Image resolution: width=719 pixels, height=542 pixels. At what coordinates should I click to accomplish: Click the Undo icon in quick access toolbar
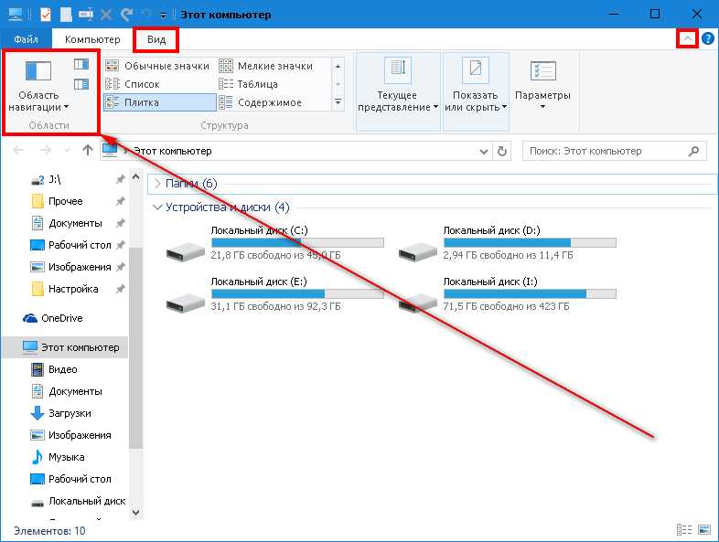(126, 15)
